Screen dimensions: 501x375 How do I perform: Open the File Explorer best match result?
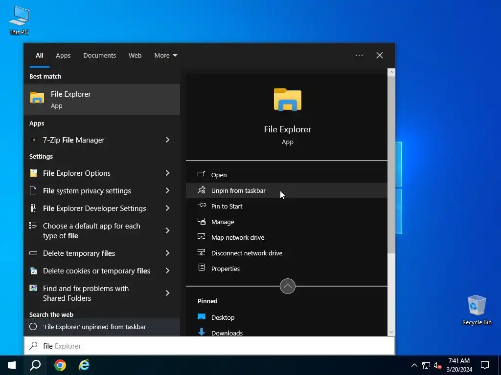[102, 100]
